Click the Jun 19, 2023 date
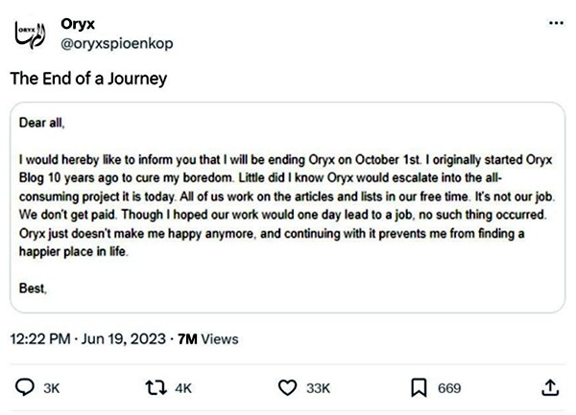 [x=124, y=338]
